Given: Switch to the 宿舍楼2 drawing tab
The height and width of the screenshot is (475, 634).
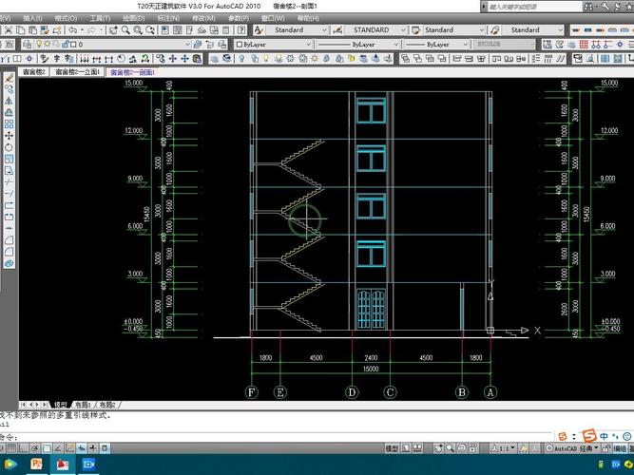Looking at the screenshot, I should (x=33, y=72).
